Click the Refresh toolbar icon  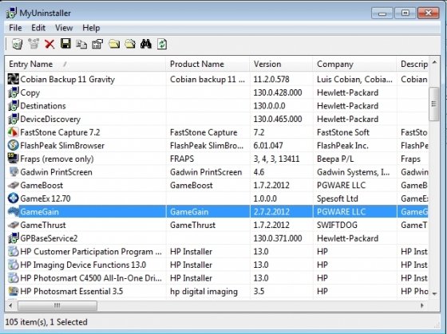162,44
